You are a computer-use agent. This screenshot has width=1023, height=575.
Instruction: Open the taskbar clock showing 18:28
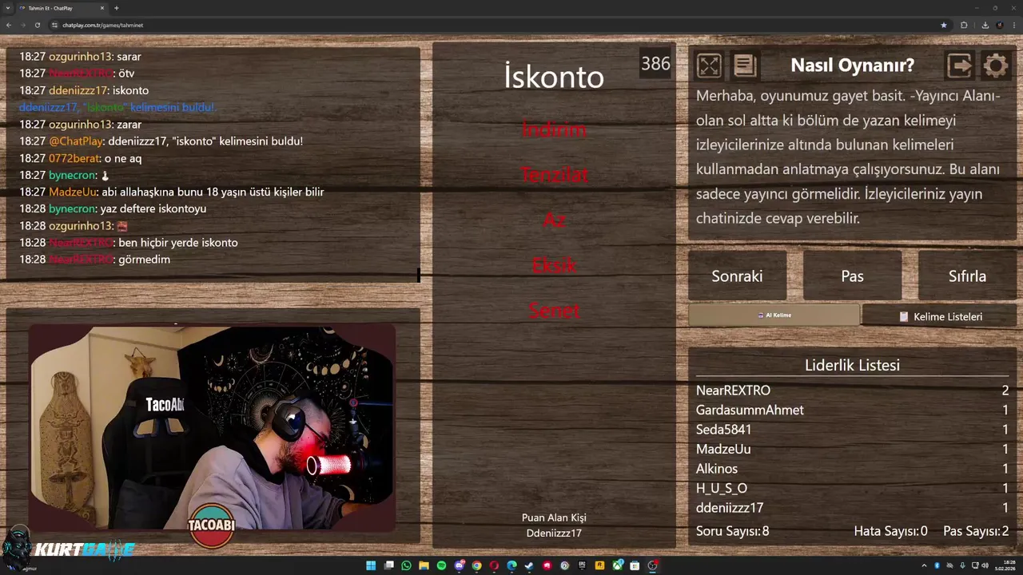(1005, 565)
